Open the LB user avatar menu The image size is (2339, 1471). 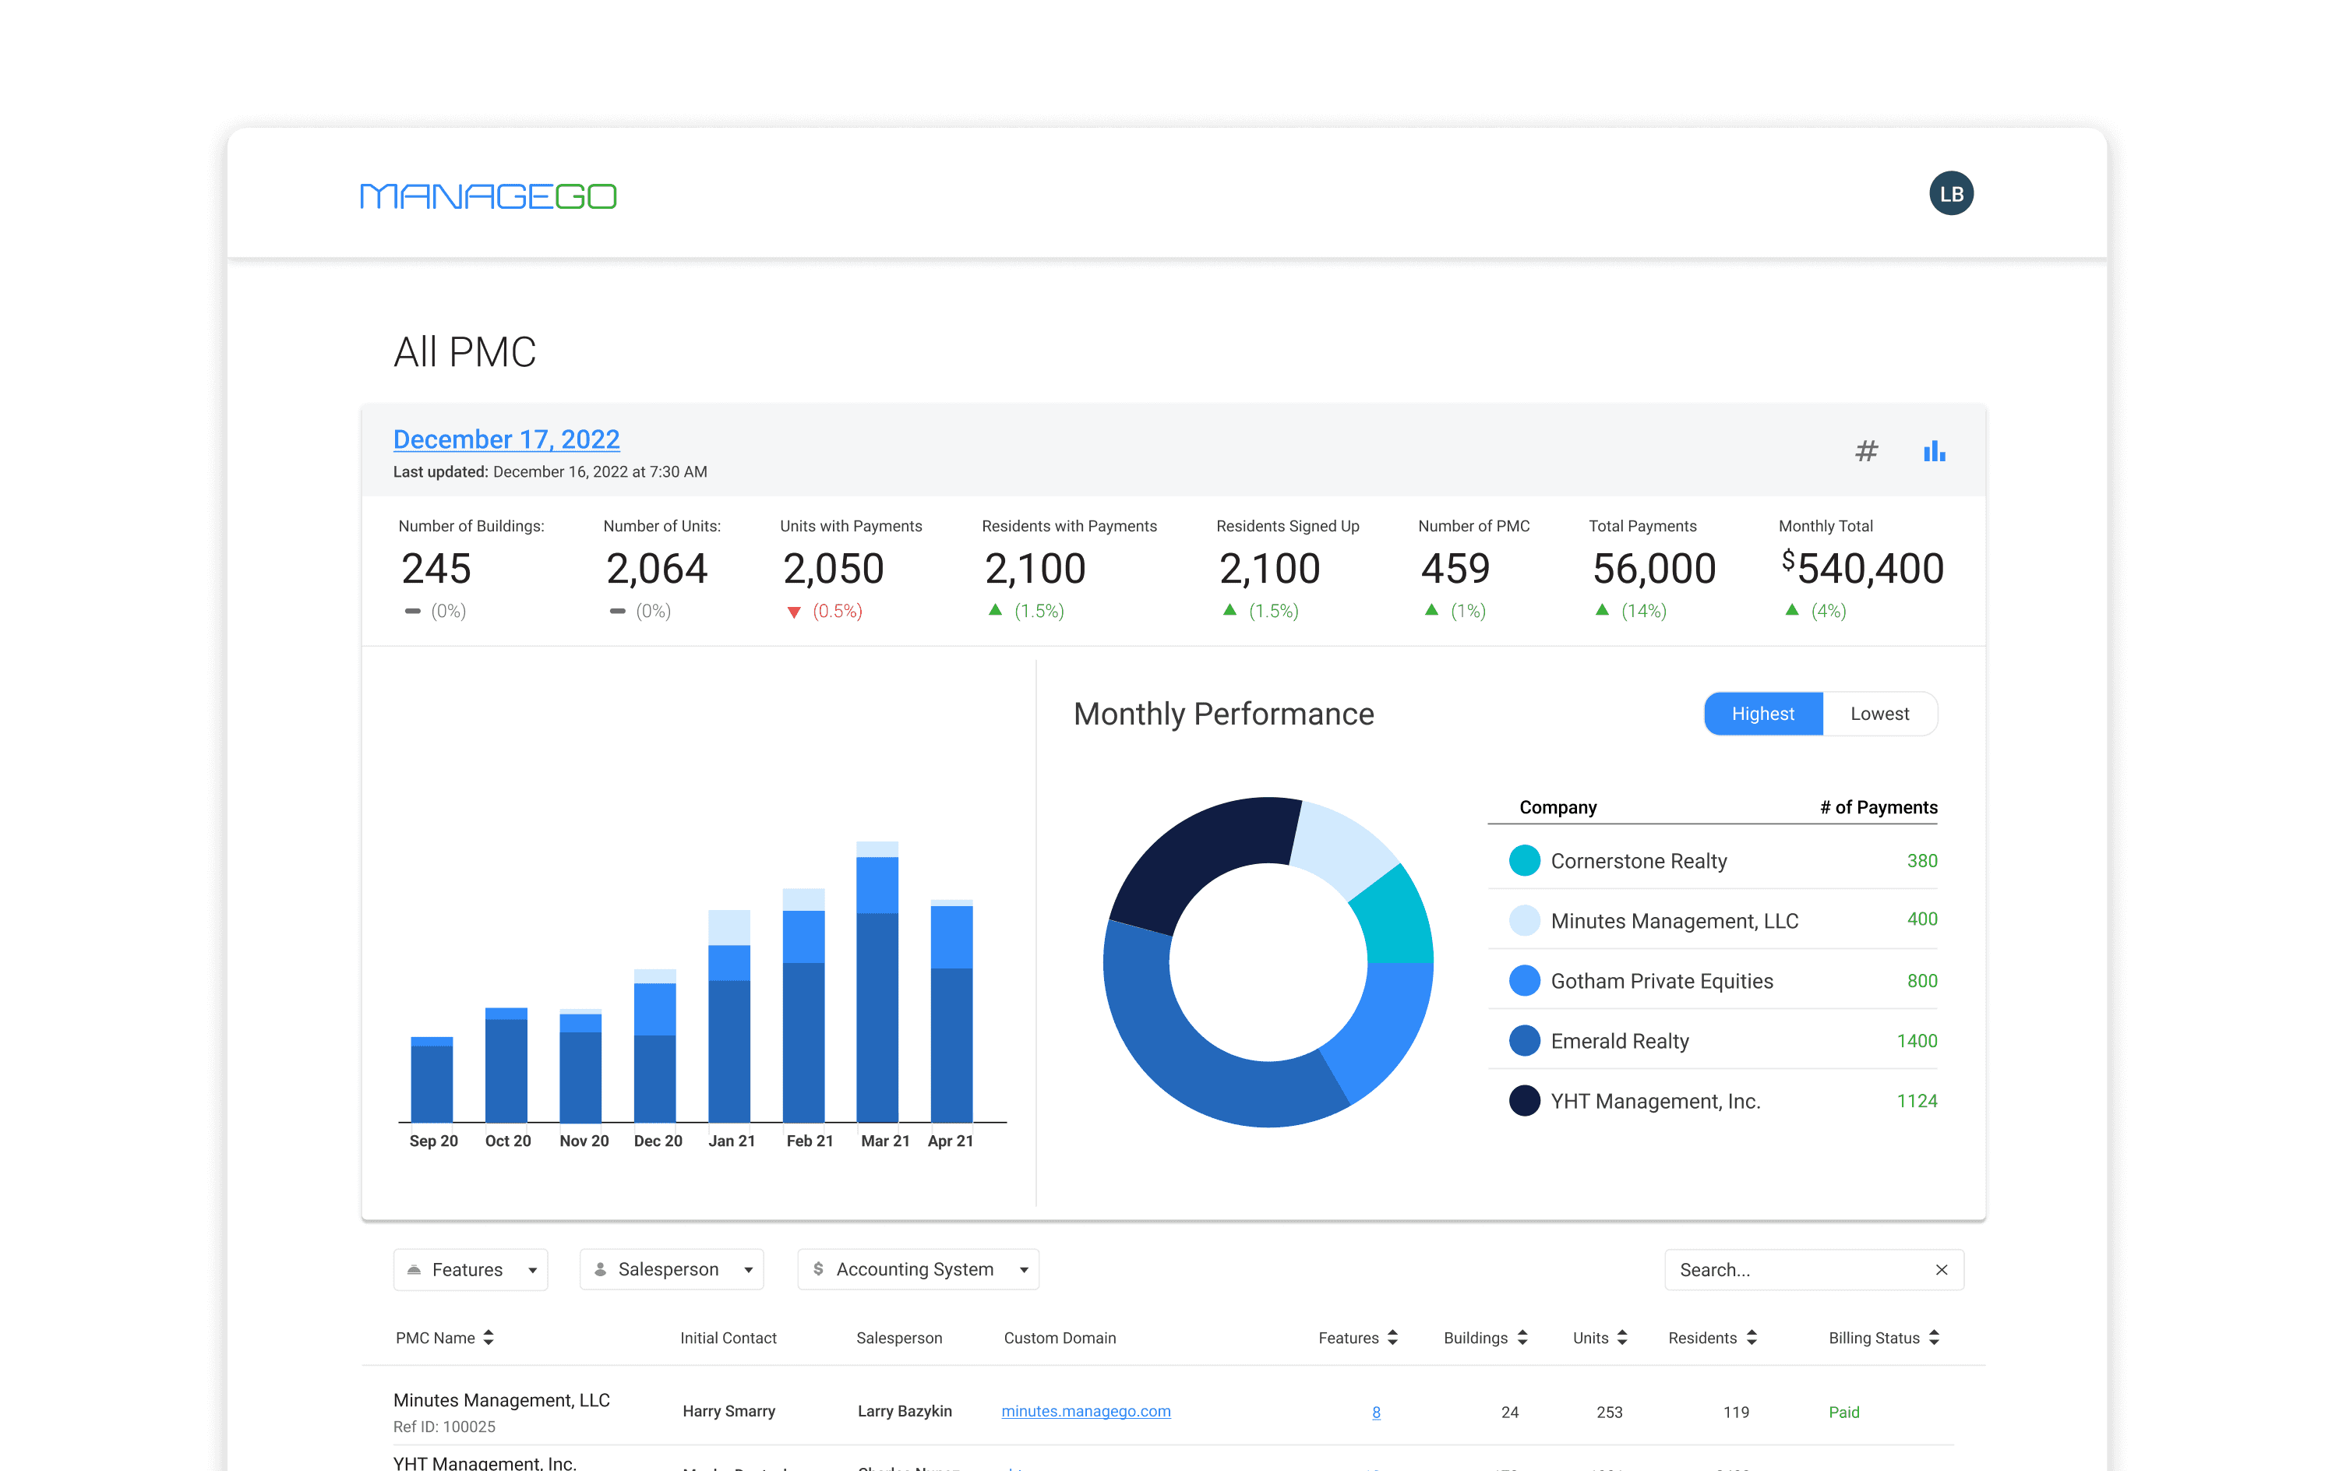[x=1950, y=193]
